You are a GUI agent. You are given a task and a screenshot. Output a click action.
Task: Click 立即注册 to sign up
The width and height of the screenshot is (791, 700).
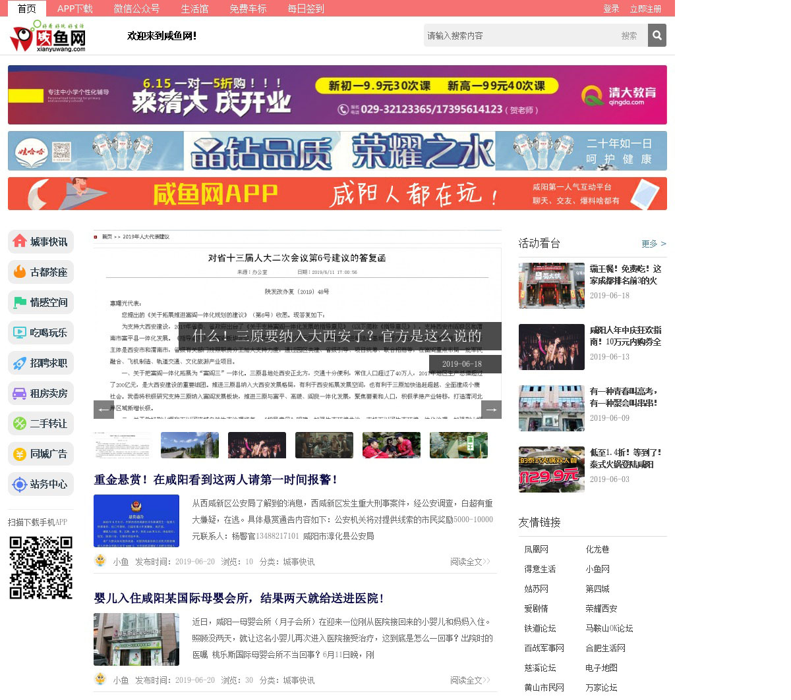[645, 9]
